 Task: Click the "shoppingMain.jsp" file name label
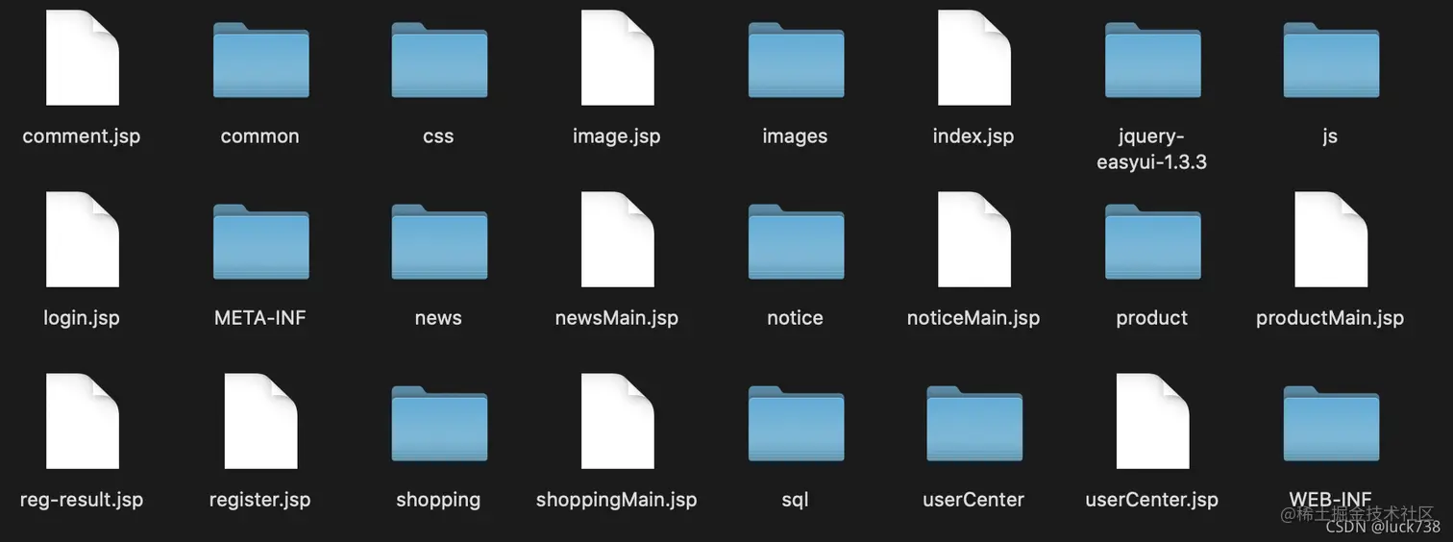pyautogui.click(x=617, y=500)
